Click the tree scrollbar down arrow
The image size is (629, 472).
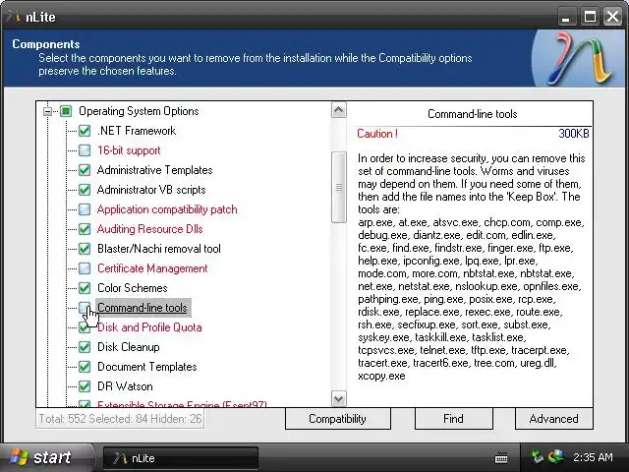pyautogui.click(x=338, y=398)
